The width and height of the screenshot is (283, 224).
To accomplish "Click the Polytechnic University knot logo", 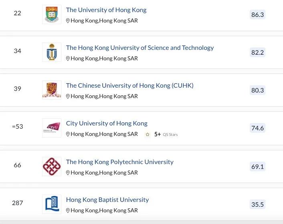I will [x=52, y=166].
